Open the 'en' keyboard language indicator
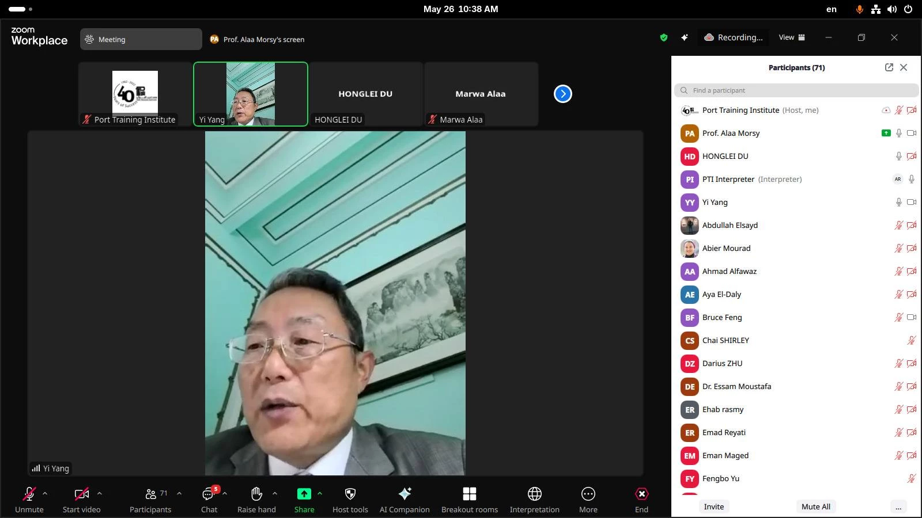The image size is (922, 518). pyautogui.click(x=832, y=9)
